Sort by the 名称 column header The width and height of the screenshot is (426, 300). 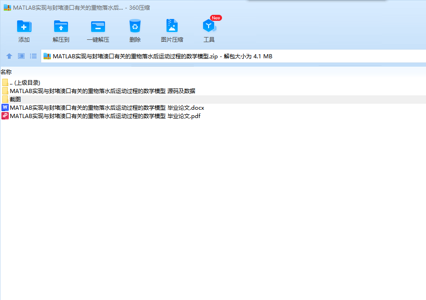point(6,72)
